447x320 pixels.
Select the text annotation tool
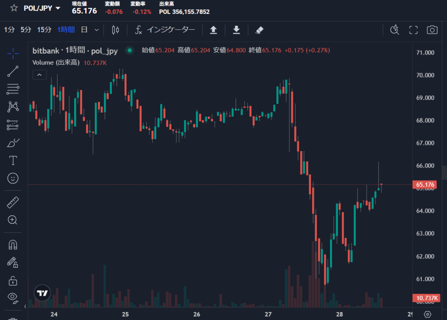[12, 161]
